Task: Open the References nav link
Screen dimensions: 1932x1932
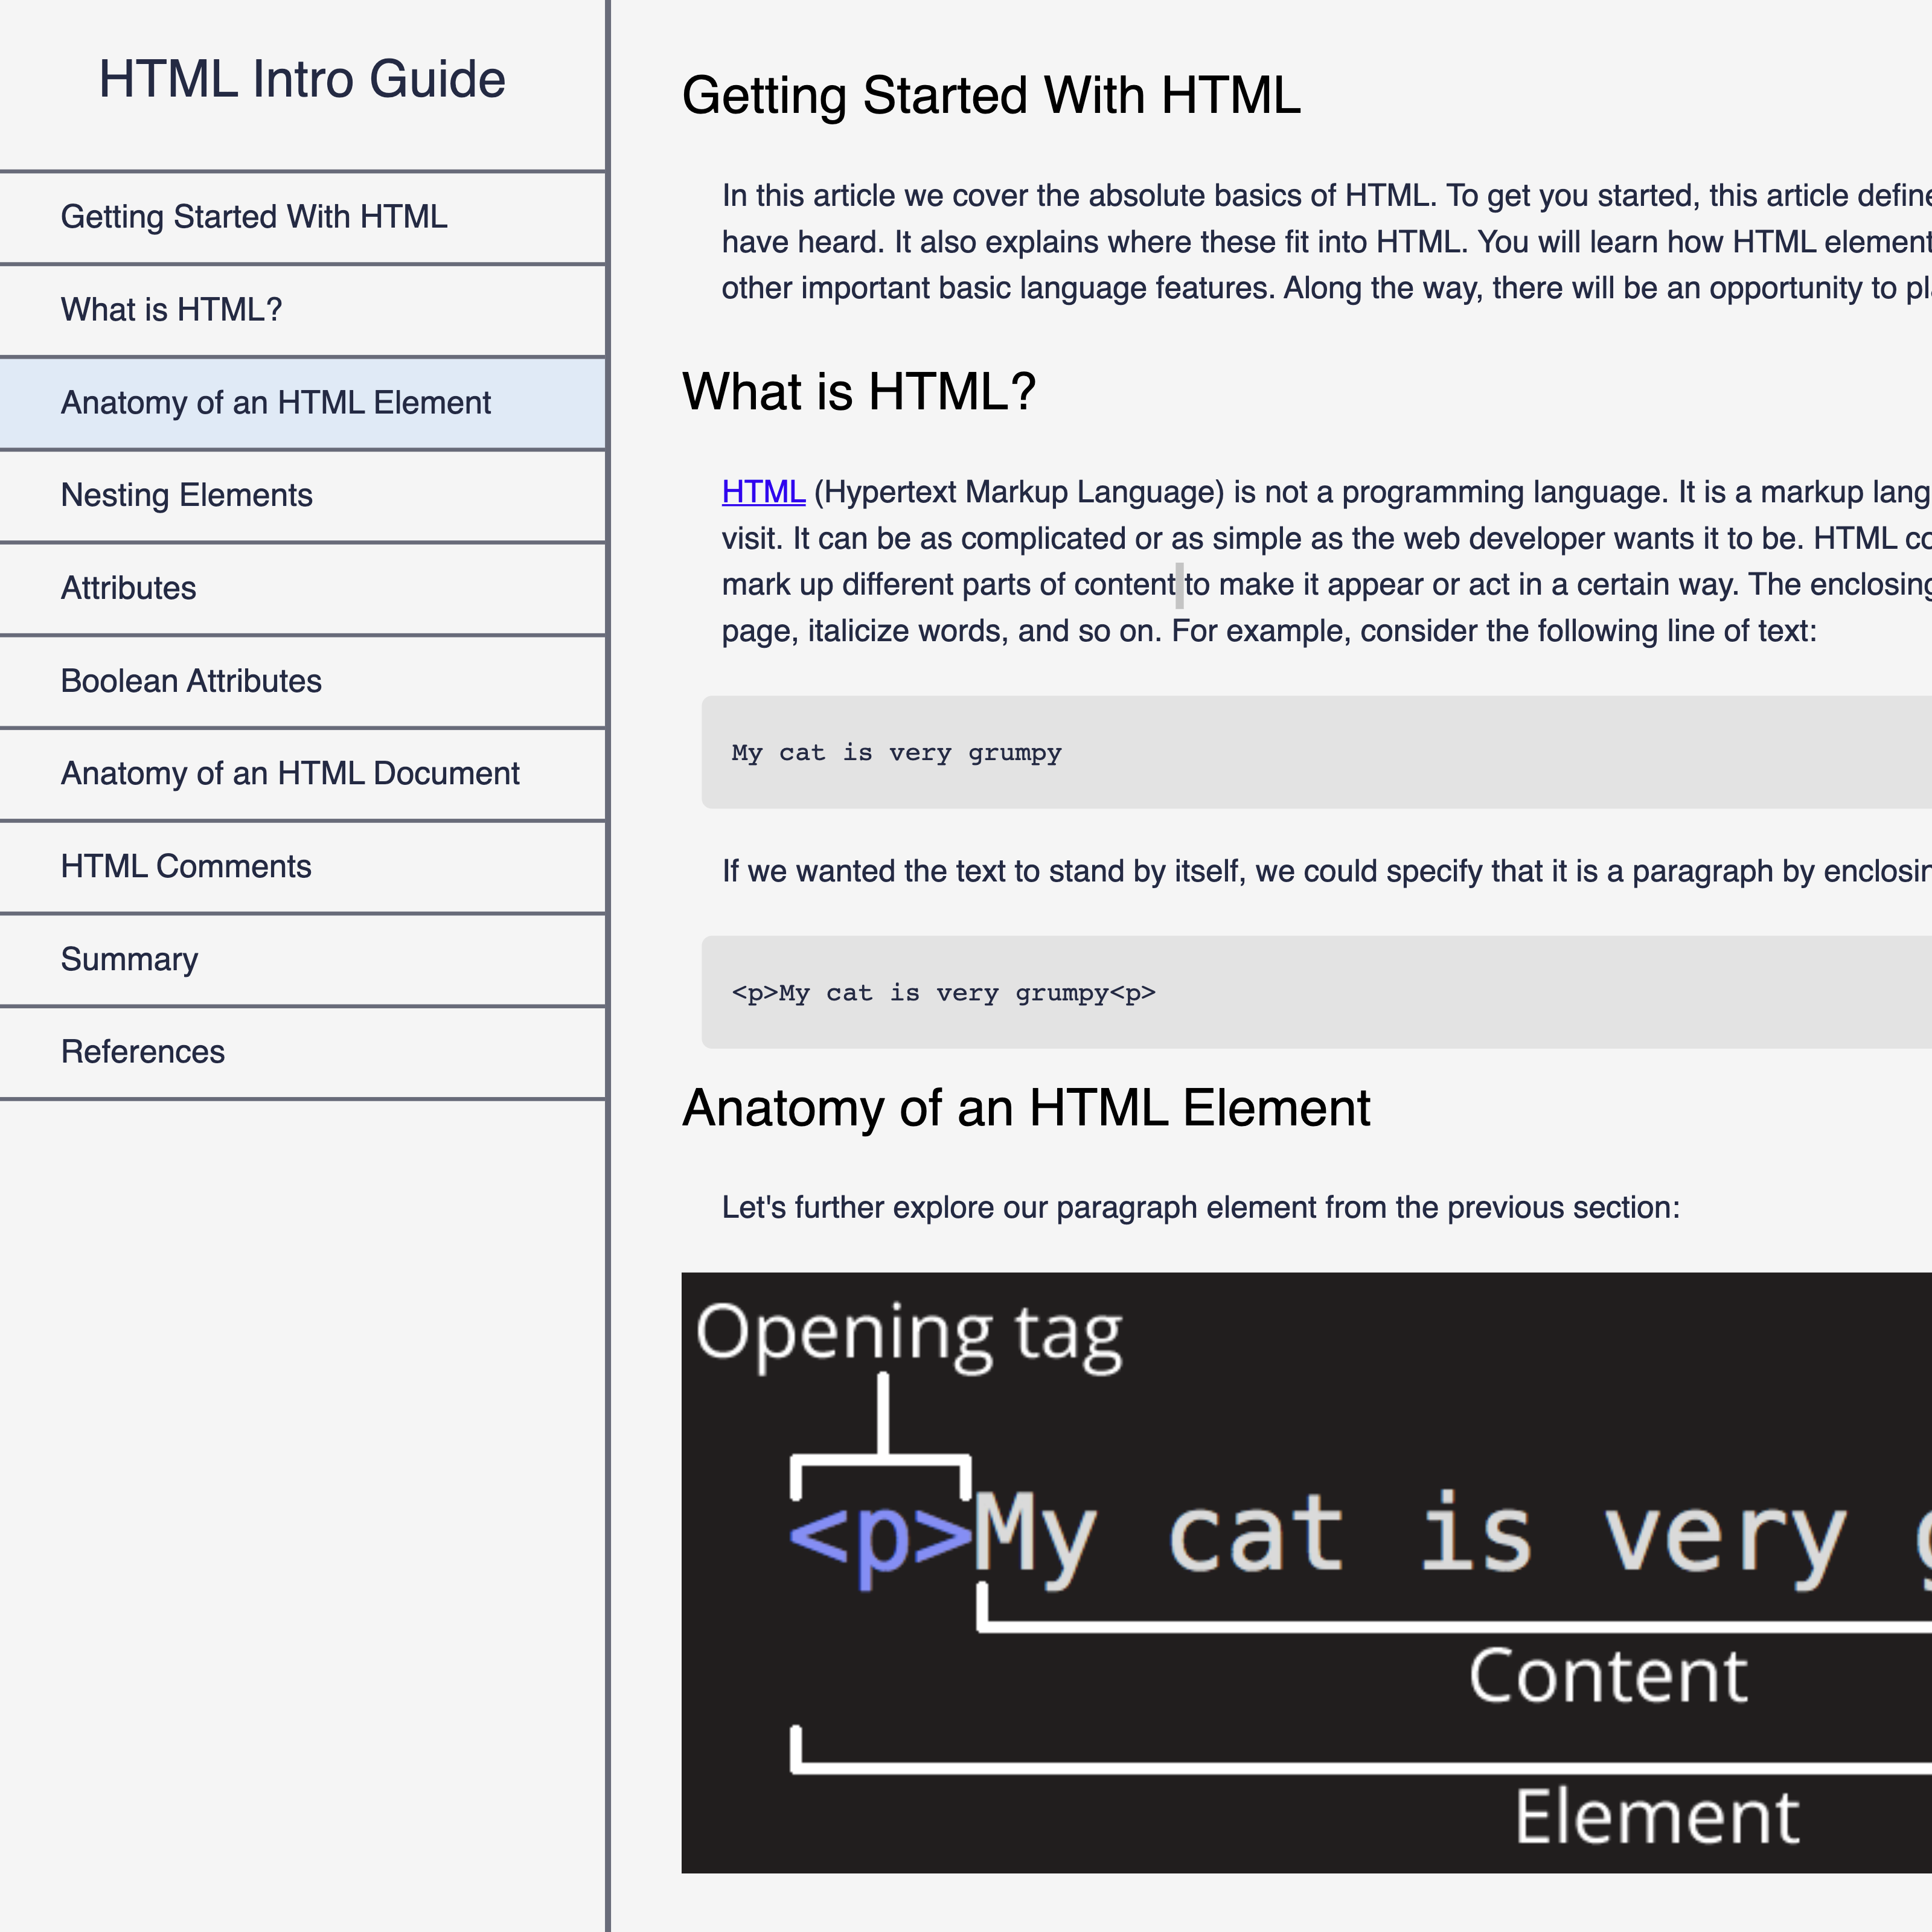Action: point(302,1052)
